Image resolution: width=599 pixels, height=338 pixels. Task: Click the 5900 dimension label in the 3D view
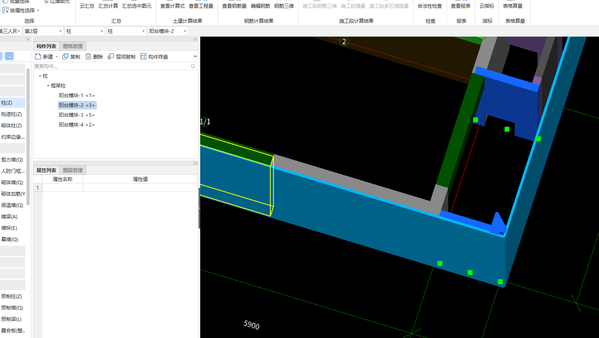[x=251, y=325]
